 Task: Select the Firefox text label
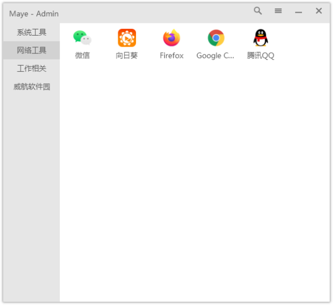coord(171,56)
